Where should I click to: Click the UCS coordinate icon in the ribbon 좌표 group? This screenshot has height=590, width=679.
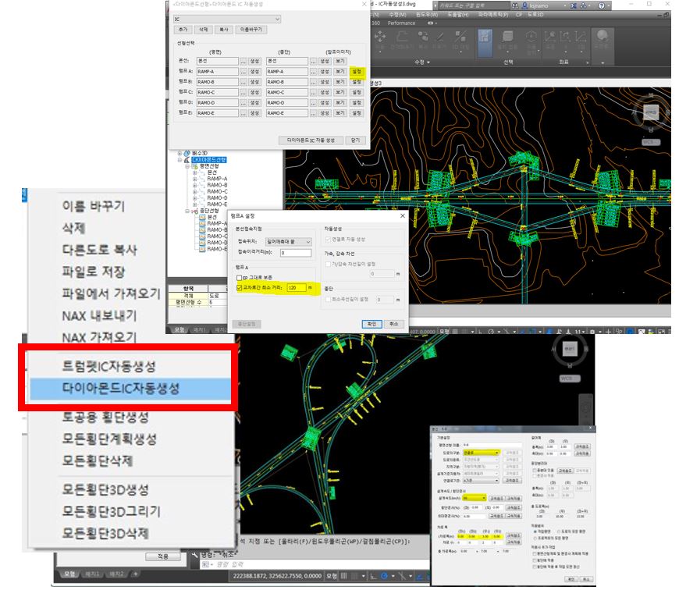pyautogui.click(x=550, y=37)
